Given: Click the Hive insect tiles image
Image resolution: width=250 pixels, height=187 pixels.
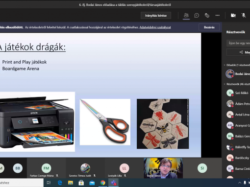Looking at the screenshot, I should pos(163,124).
